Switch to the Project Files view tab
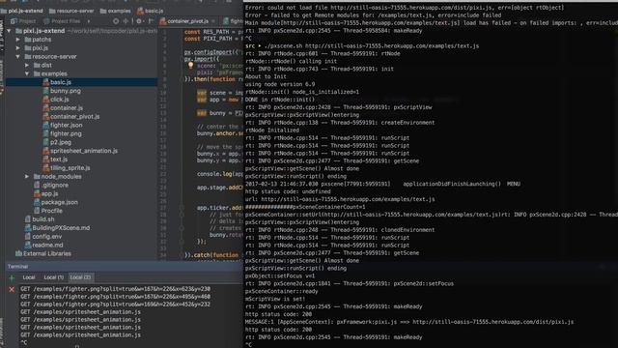Screen dimensions: 618x348 pyautogui.click(x=62, y=21)
